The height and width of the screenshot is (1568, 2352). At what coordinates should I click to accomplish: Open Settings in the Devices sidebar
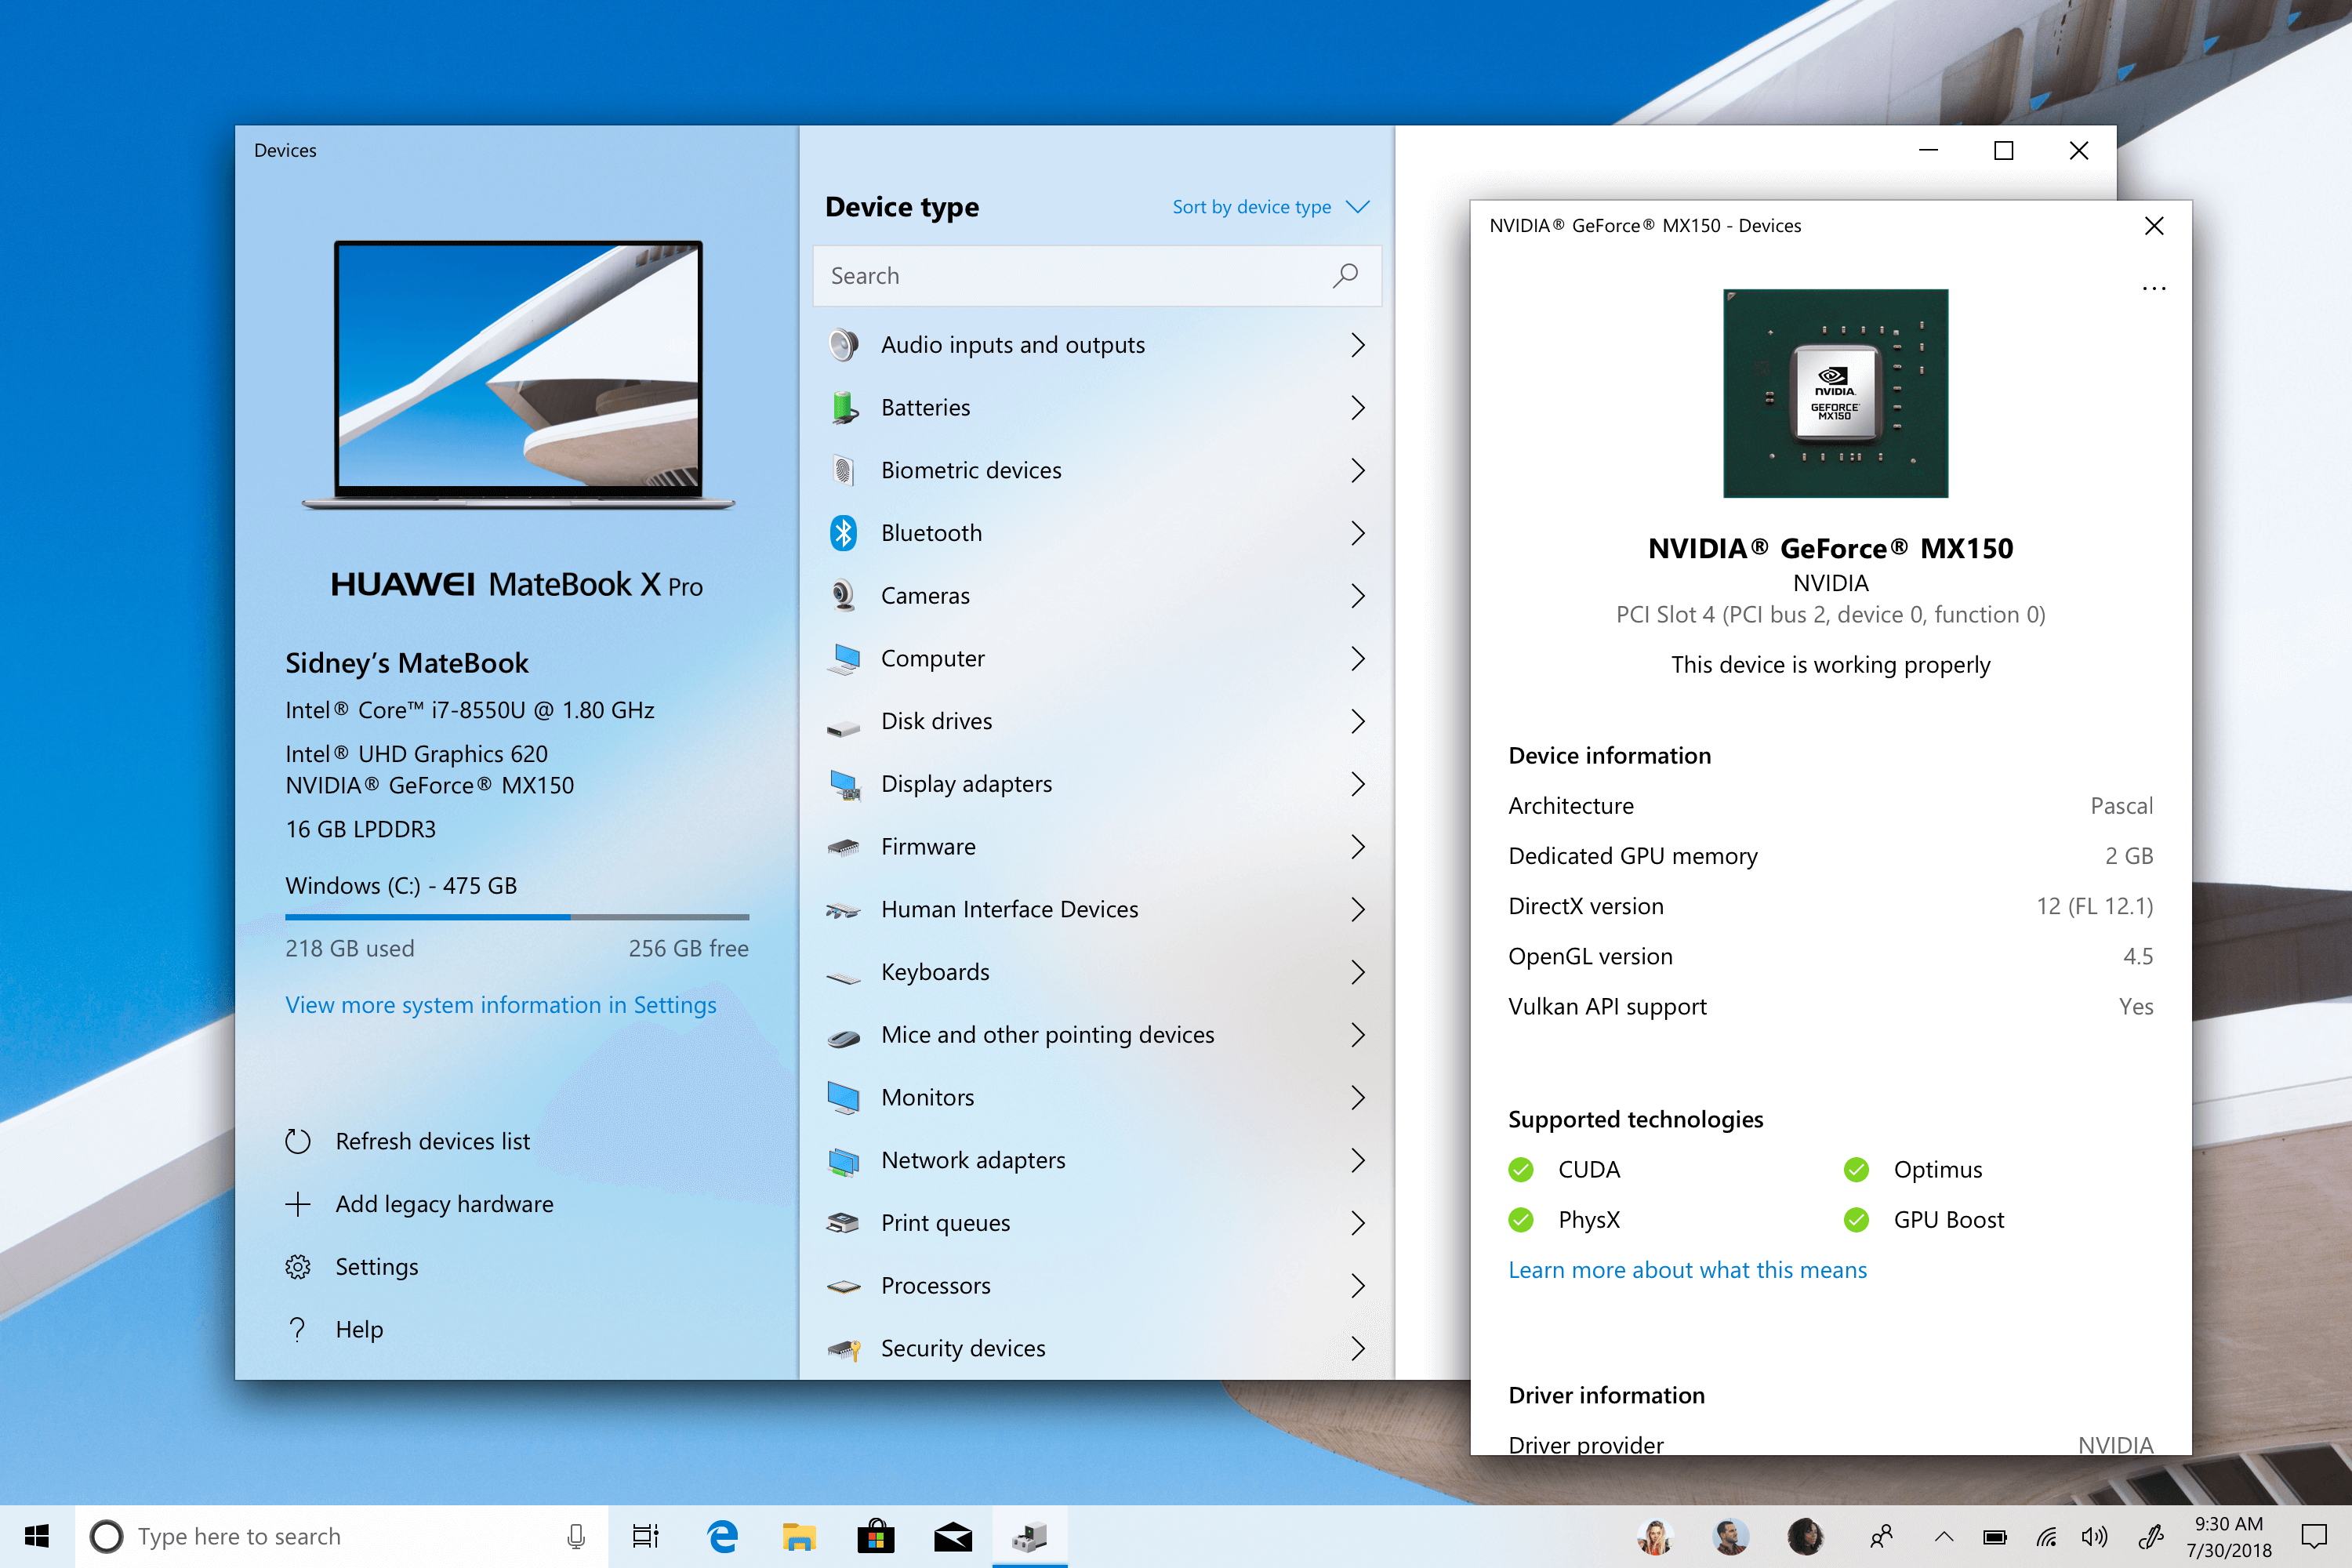tap(352, 1267)
